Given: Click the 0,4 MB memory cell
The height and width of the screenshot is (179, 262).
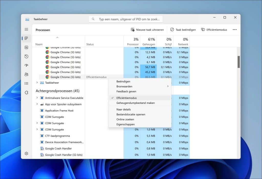Looking at the screenshot, I should 148,142.
